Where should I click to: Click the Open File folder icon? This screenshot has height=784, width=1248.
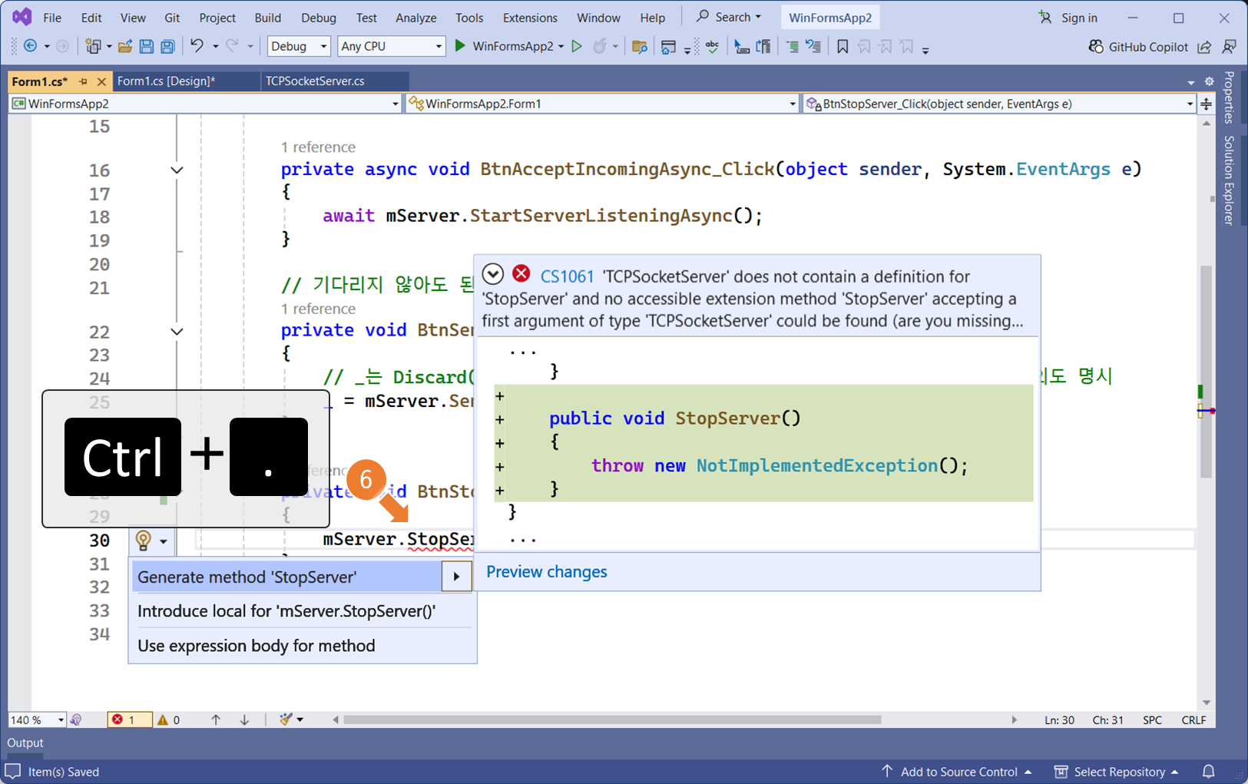pyautogui.click(x=125, y=46)
